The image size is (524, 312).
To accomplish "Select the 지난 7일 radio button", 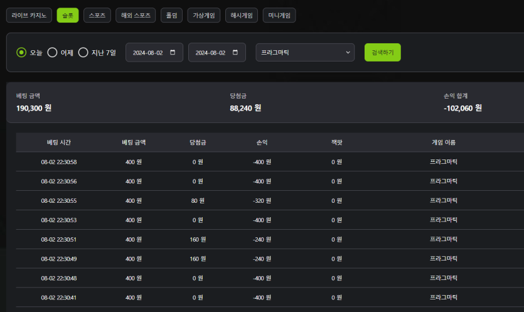I will tap(83, 53).
